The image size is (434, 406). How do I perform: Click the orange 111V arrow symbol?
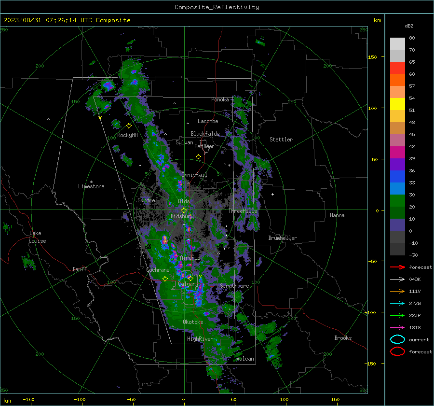[x=397, y=291]
